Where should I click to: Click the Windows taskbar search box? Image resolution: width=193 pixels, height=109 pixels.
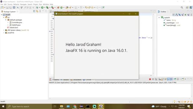(x=29, y=106)
